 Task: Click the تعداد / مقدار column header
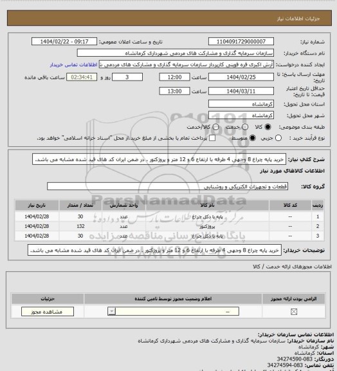coord(80,205)
